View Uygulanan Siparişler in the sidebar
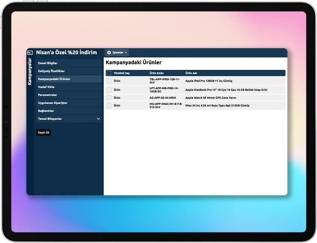317x243 pixels. point(53,103)
